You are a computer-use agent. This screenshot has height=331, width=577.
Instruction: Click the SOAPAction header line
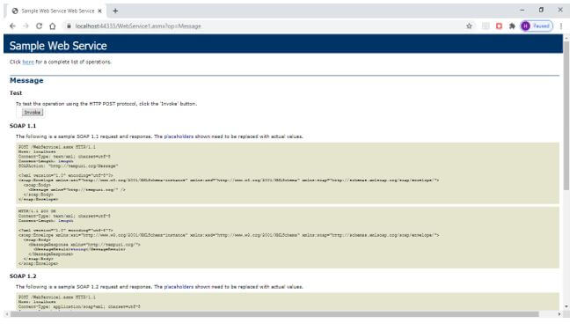68,166
